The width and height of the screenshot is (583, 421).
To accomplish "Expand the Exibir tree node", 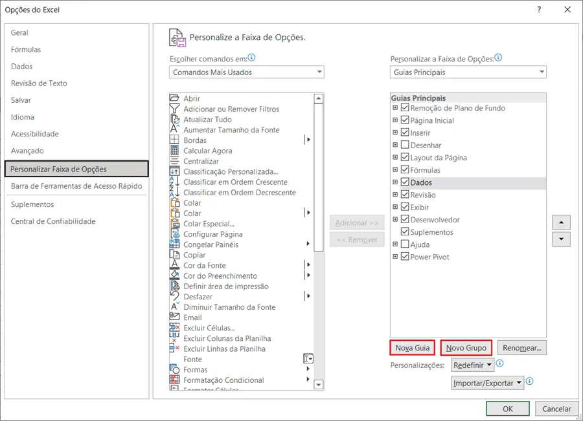I will click(x=395, y=207).
